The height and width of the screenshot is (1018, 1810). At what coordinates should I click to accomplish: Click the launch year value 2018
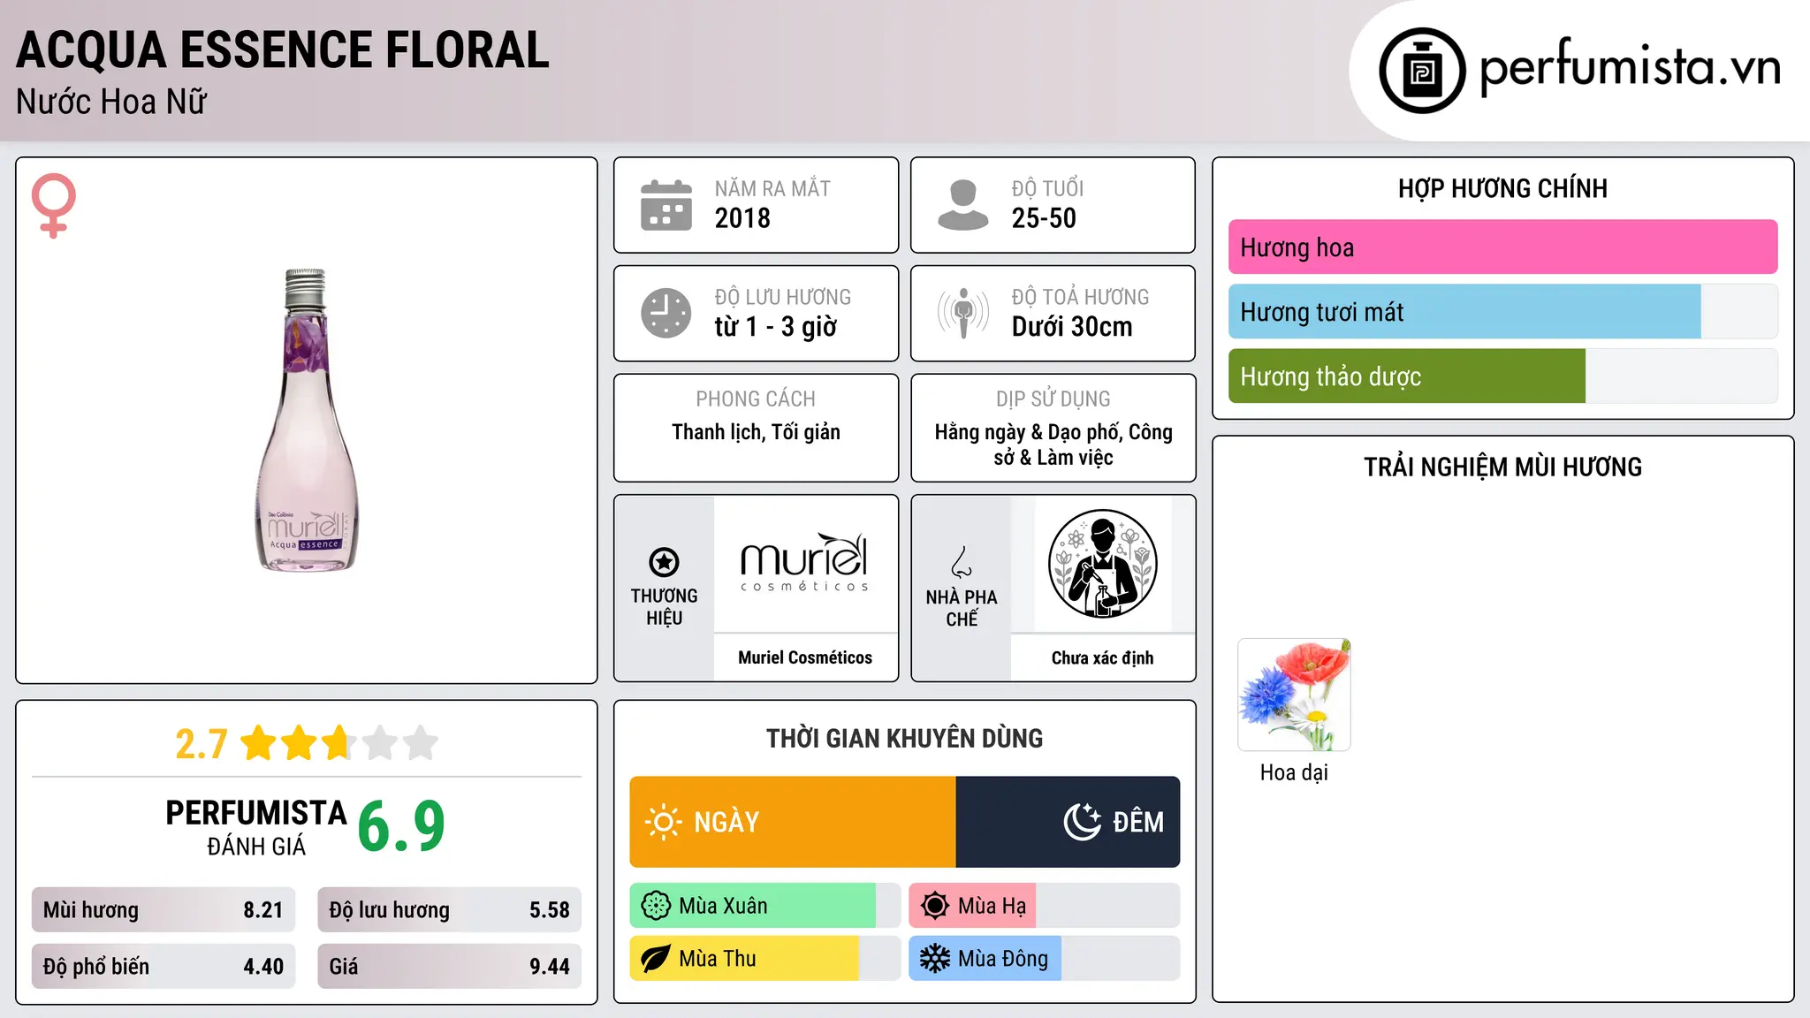(x=742, y=218)
